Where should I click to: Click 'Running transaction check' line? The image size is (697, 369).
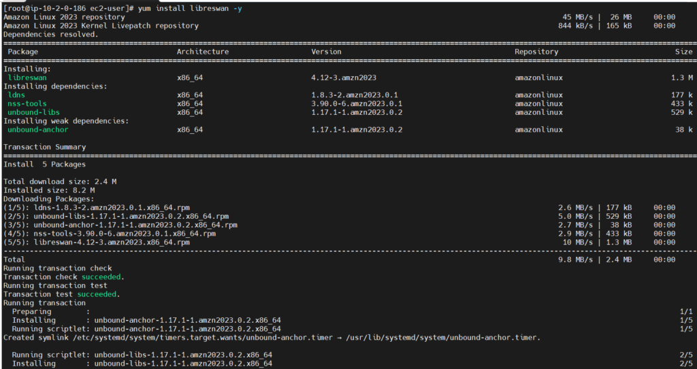coord(58,268)
